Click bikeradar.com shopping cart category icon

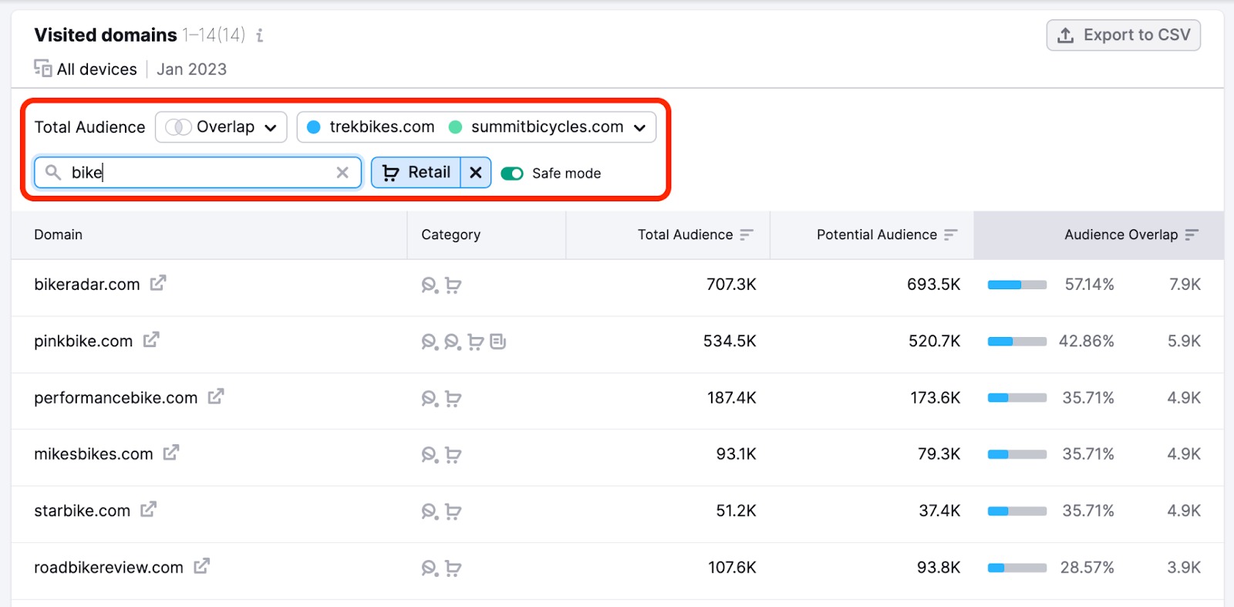click(x=453, y=285)
